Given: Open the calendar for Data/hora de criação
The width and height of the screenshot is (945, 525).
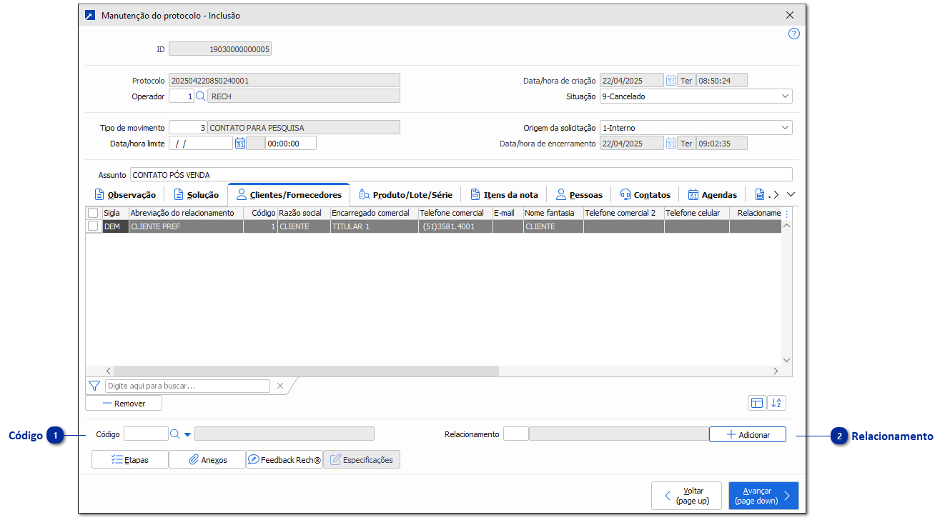Looking at the screenshot, I should 671,81.
